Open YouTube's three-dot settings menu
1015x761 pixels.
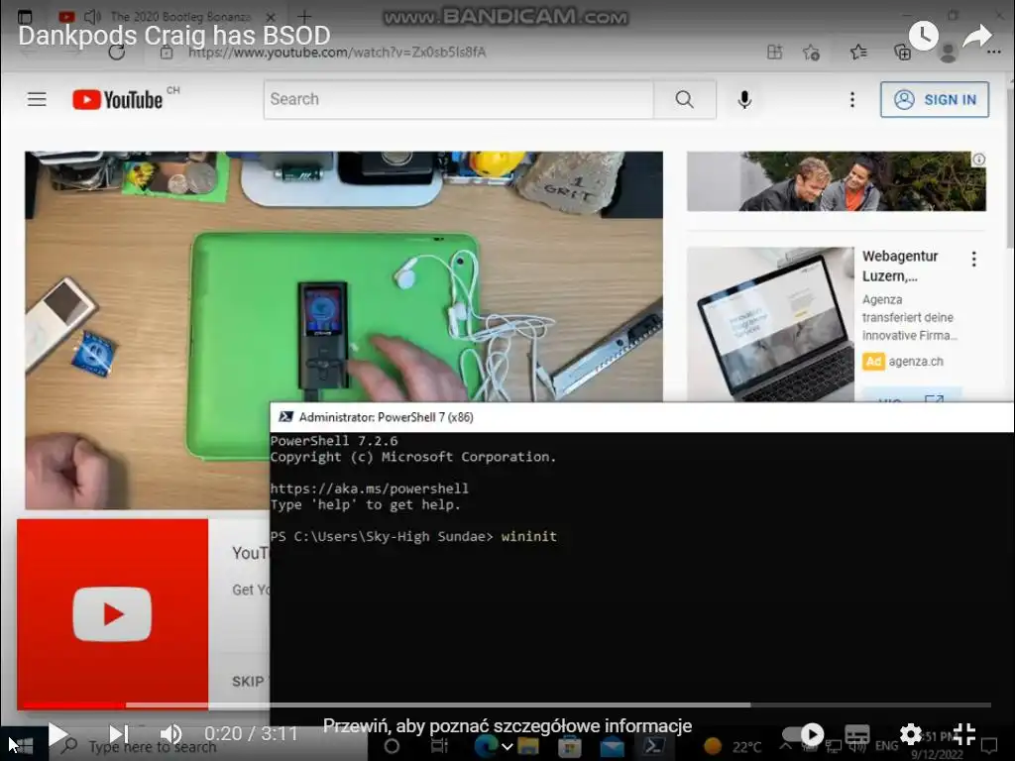851,99
